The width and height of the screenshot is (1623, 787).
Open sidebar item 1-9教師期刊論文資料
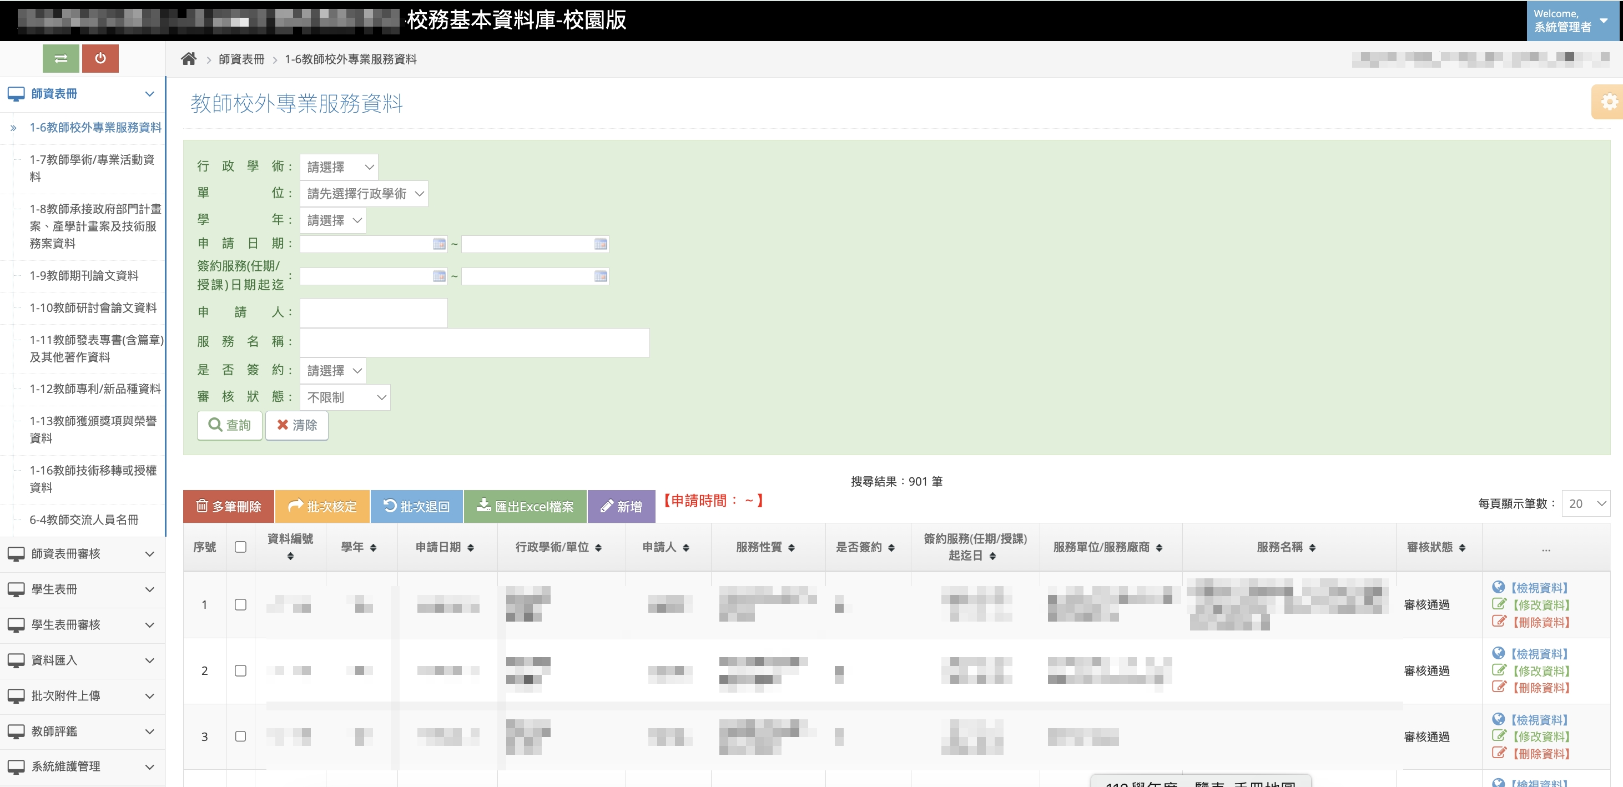tap(84, 276)
